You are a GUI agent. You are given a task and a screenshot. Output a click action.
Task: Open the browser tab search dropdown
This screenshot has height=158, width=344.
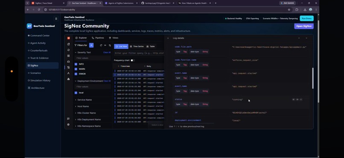(27, 3)
